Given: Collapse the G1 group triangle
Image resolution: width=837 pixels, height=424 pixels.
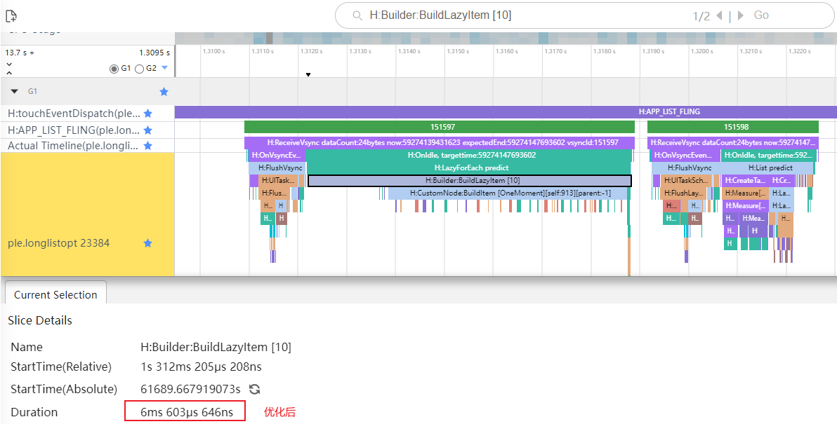Looking at the screenshot, I should 14,91.
